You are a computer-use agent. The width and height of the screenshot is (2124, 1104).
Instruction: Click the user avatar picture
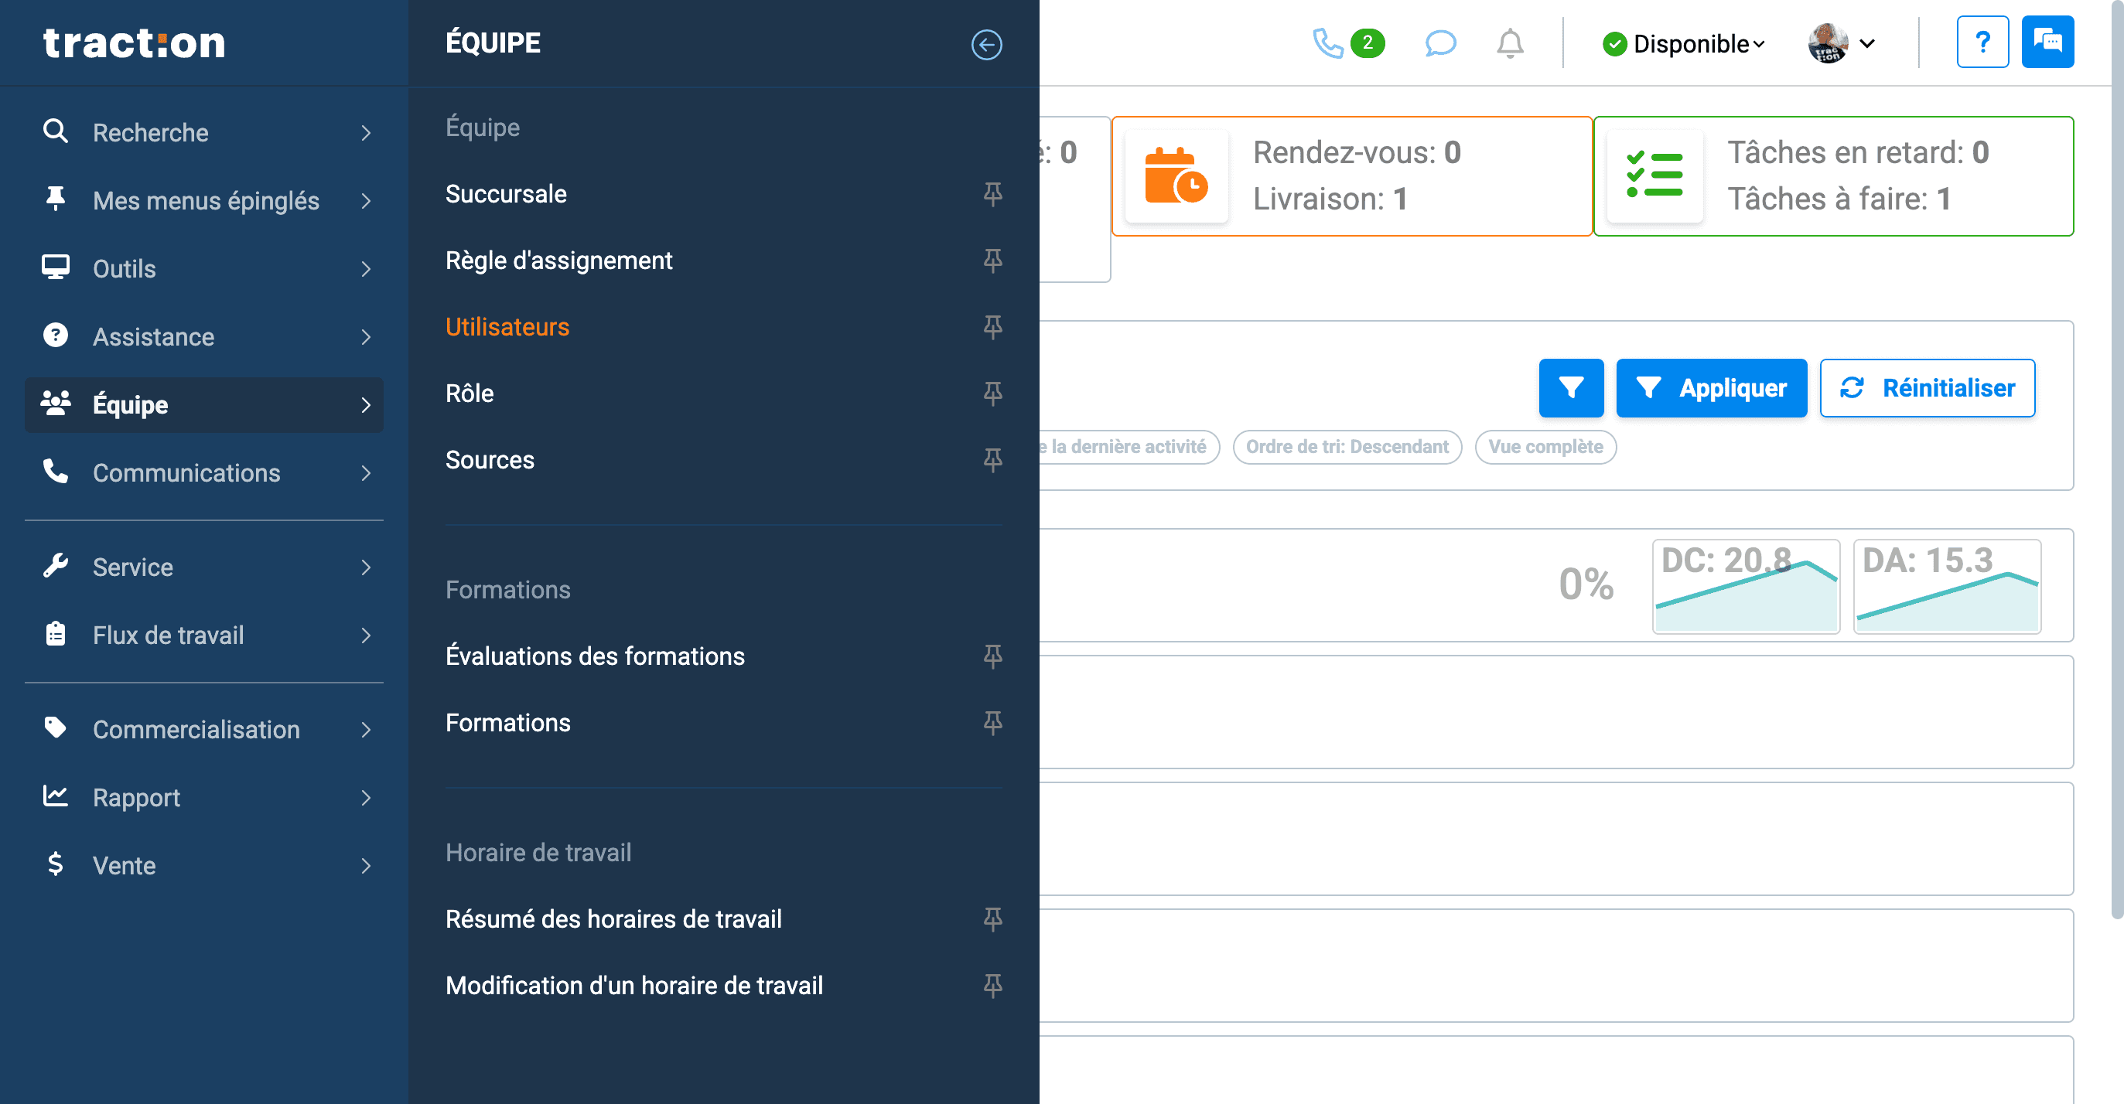coord(1828,43)
